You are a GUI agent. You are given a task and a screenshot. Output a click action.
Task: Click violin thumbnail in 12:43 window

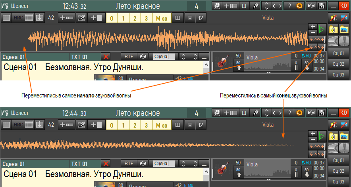point(224,62)
